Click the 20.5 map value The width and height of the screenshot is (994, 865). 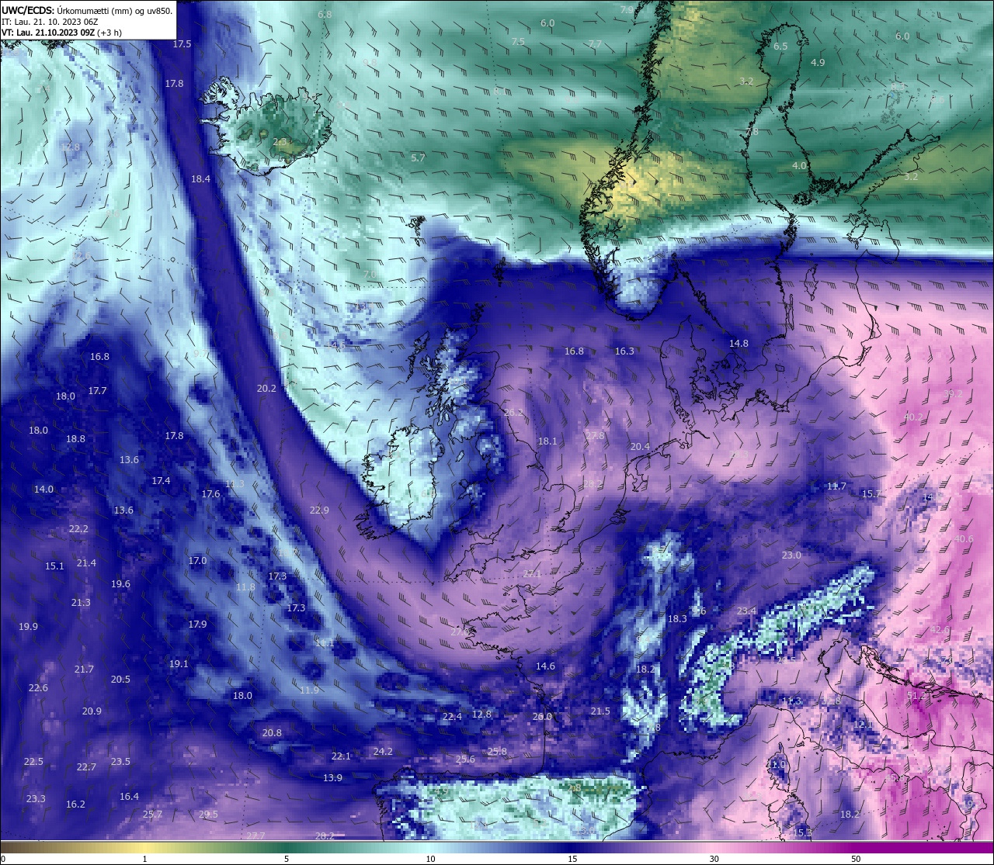pos(120,680)
